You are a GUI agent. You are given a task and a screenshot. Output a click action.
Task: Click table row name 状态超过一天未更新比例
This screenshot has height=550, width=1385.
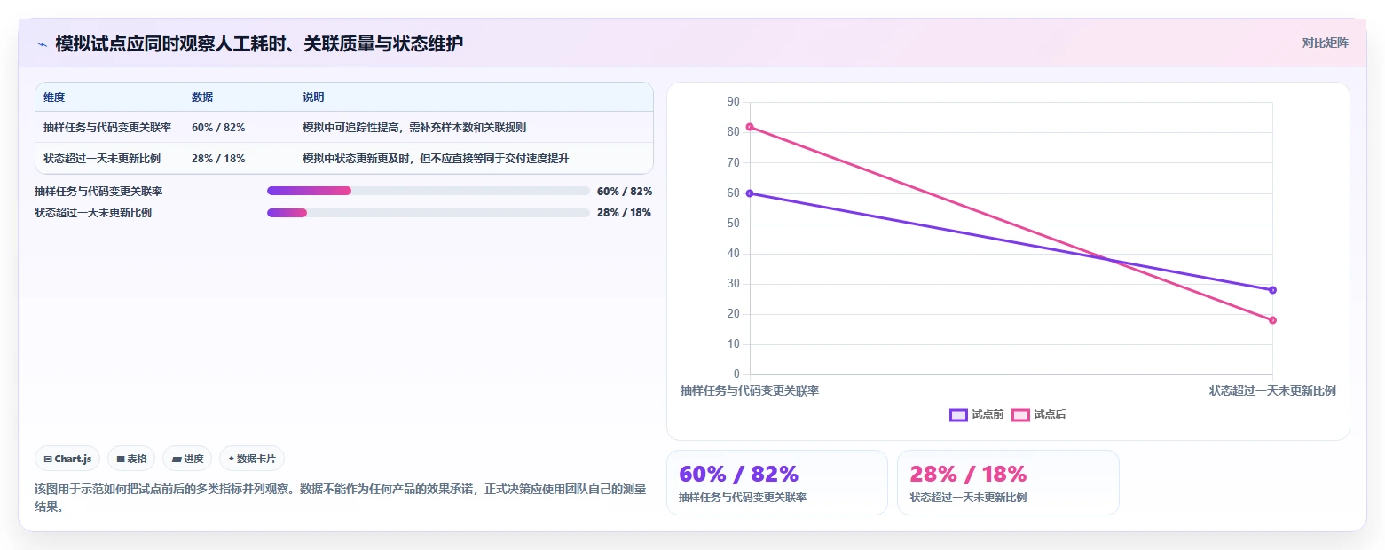click(x=102, y=159)
